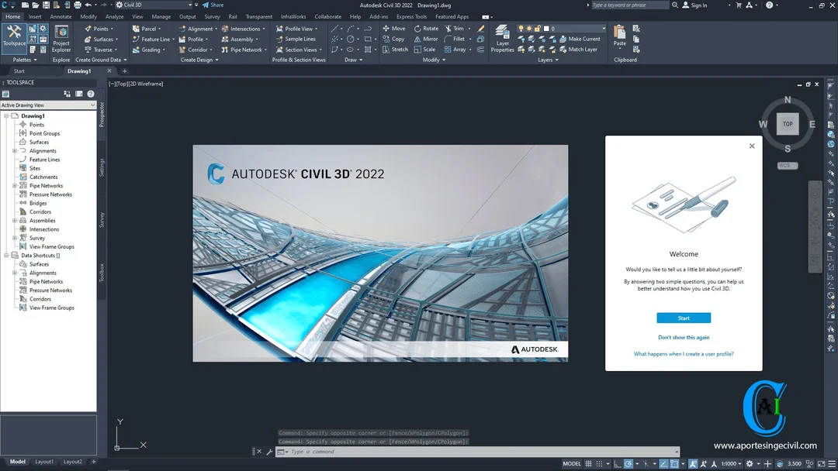Click the Line draw tool
838x471 pixels.
click(x=334, y=29)
